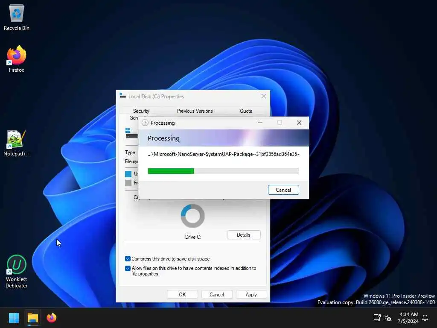The image size is (437, 328).
Task: Click the Windows drive icon in Properties
Action: (131, 134)
